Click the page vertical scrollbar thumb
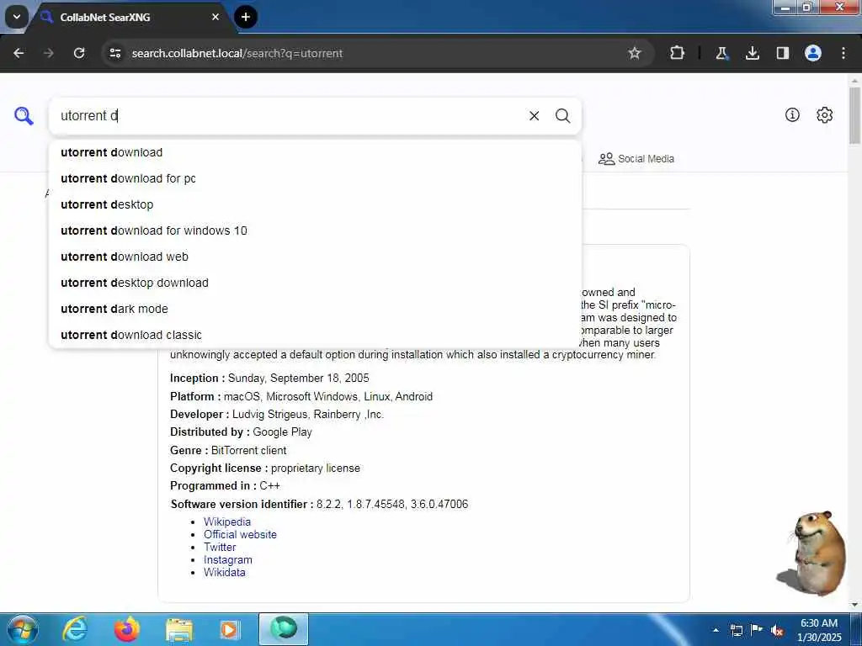This screenshot has height=646, width=862. pos(855,115)
